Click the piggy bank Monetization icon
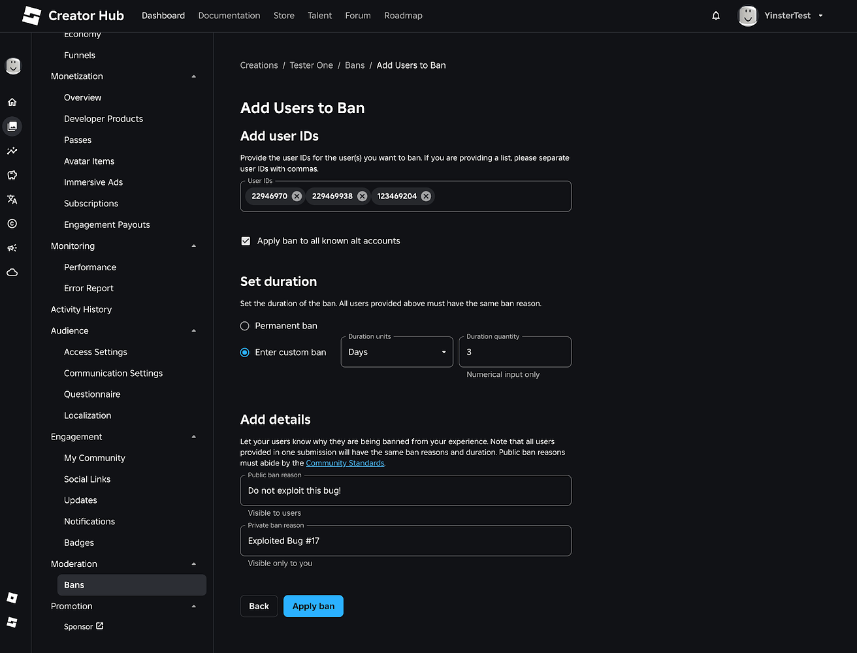Screen dimensions: 857x653 pyautogui.click(x=13, y=175)
